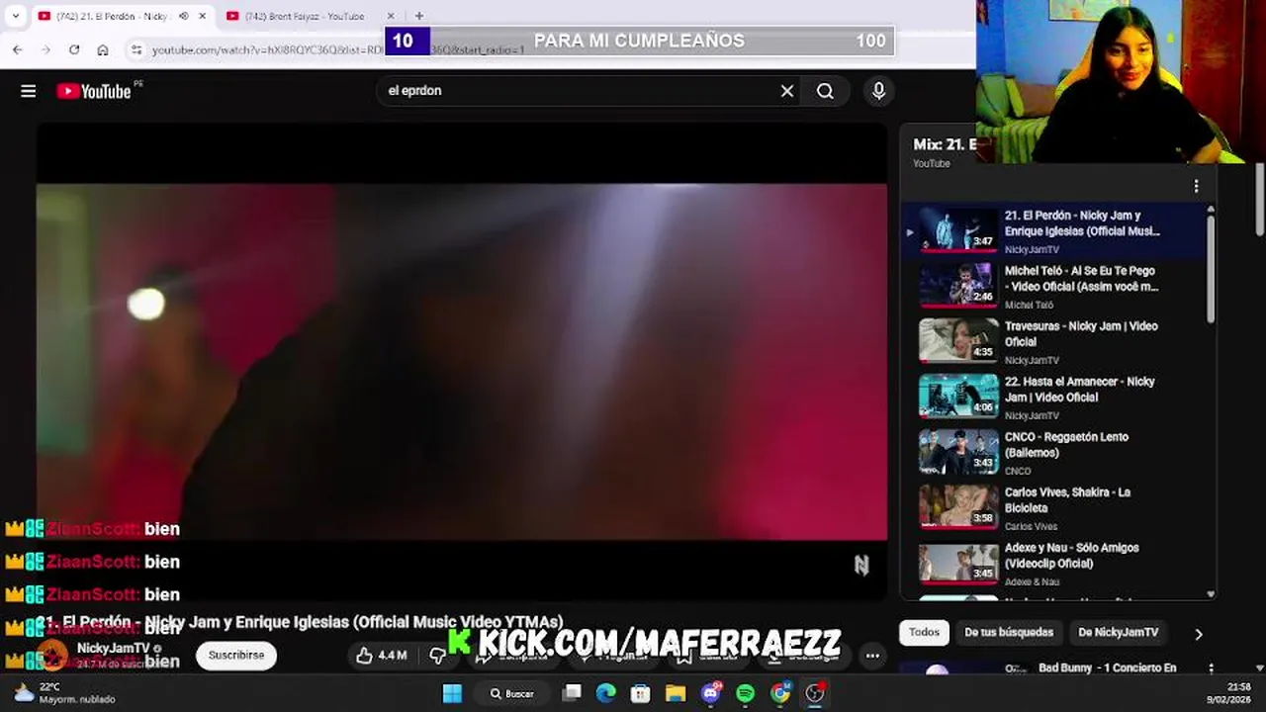Open a new browser tab with plus
Viewport: 1266px width, 712px height.
(419, 16)
